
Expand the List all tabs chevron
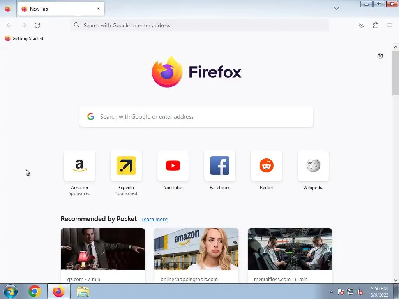pos(336,9)
